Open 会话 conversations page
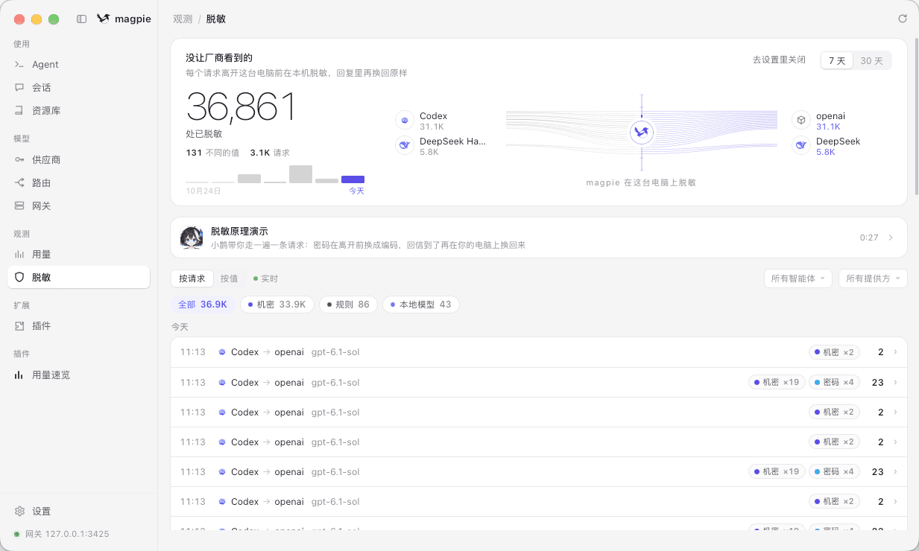 [78, 88]
